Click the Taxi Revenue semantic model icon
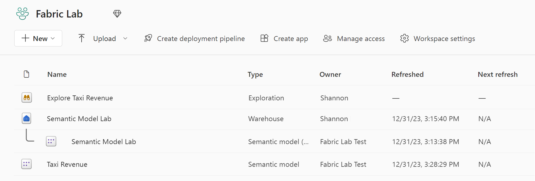535x181 pixels. (x=26, y=164)
